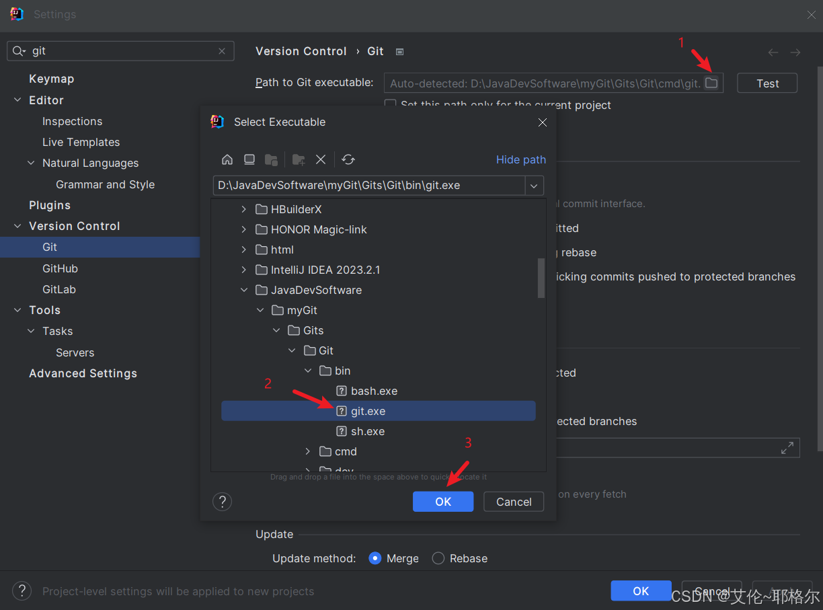Viewport: 823px width, 610px height.
Task: Click the path input field in Select Executable
Action: (369, 186)
